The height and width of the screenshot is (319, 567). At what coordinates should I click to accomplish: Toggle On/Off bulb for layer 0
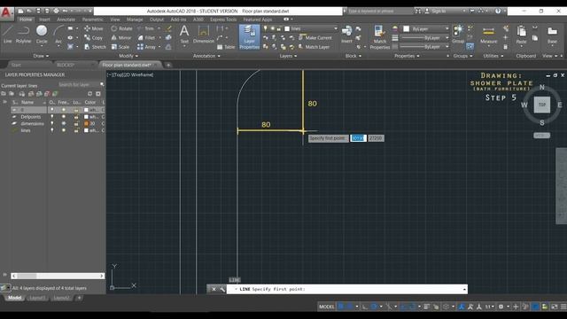[52, 110]
